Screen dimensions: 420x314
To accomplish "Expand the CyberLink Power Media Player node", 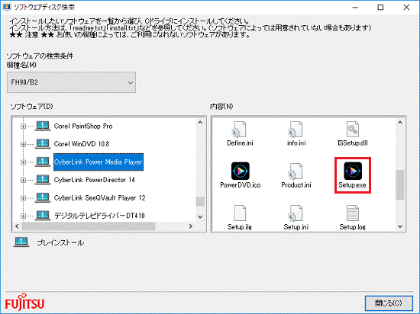I will click(x=24, y=162).
